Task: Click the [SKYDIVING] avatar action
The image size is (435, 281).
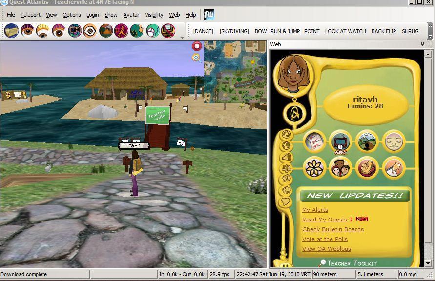Action: pyautogui.click(x=234, y=31)
